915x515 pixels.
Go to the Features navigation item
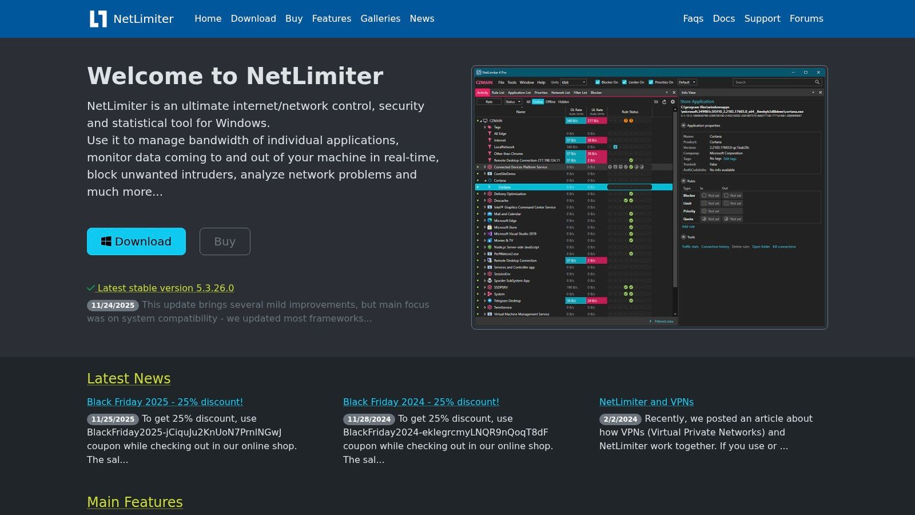point(332,19)
